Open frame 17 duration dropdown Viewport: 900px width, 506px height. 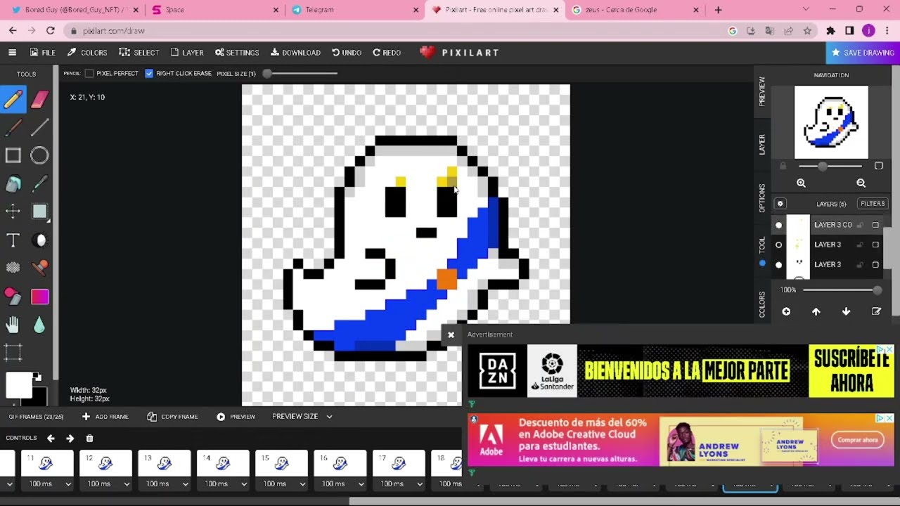pyautogui.click(x=399, y=484)
